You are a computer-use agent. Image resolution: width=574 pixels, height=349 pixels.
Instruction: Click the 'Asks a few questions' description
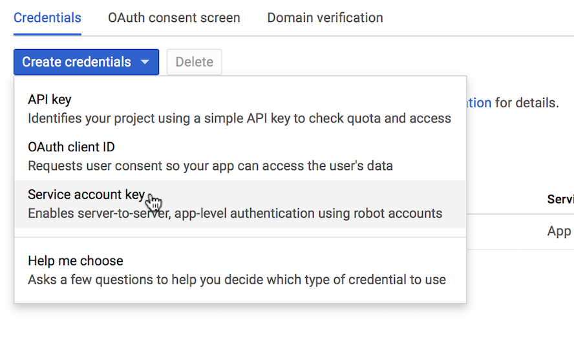coord(237,280)
